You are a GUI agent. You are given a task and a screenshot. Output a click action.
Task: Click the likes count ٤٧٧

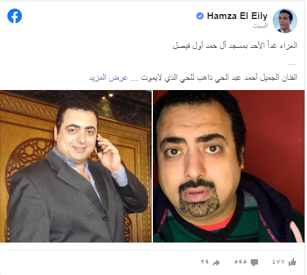click(278, 262)
